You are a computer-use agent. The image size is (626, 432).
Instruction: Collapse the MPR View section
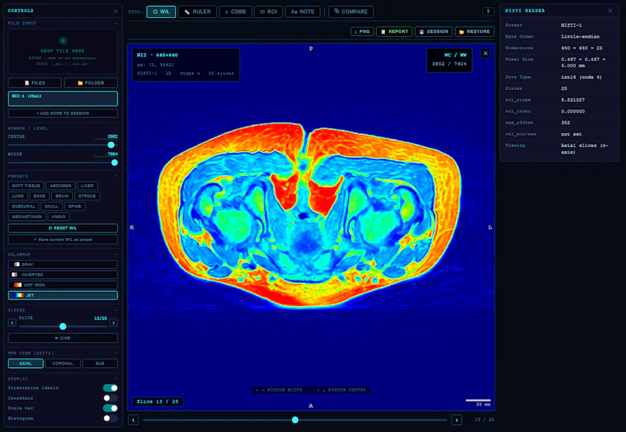point(117,353)
